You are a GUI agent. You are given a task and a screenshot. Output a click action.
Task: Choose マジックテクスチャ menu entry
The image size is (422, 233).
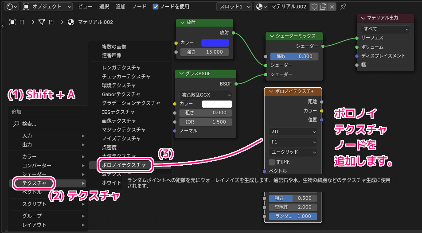point(130,130)
